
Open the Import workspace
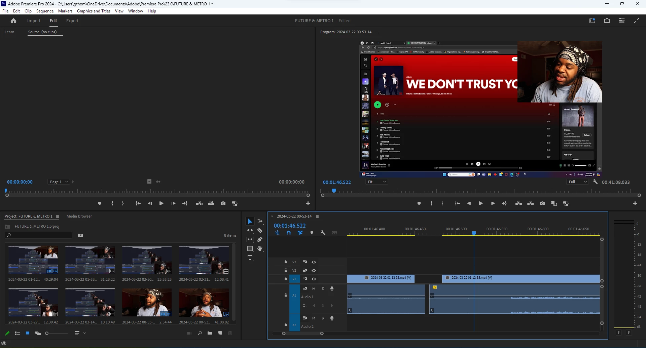point(34,21)
